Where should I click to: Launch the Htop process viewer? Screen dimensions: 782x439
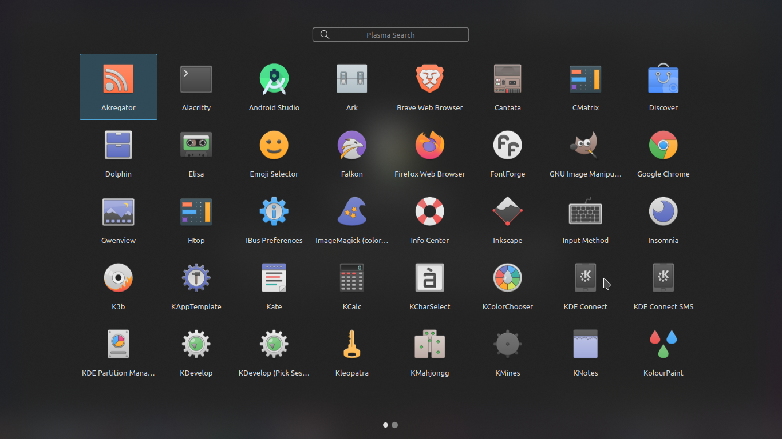(x=196, y=219)
